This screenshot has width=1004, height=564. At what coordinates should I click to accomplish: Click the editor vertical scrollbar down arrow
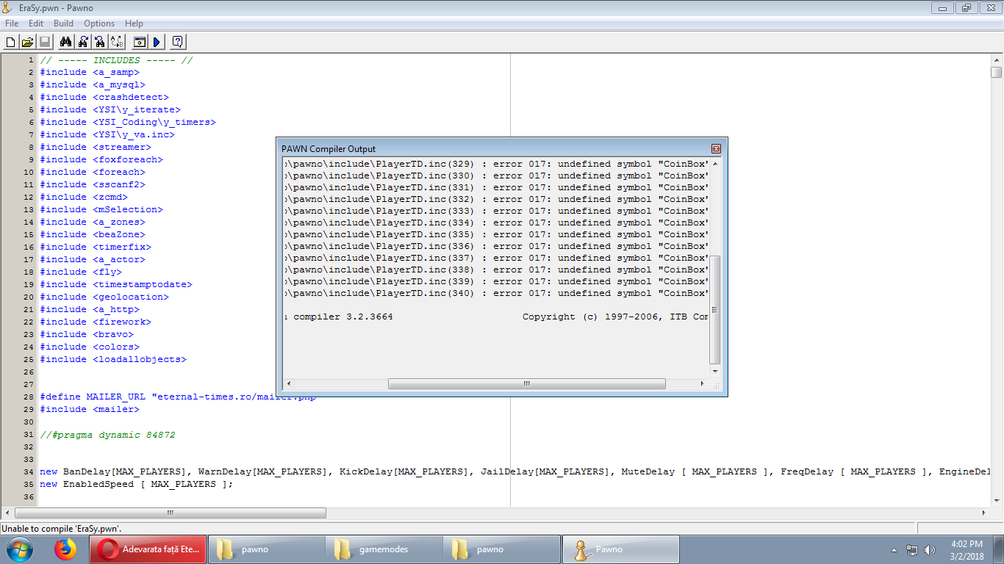pyautogui.click(x=996, y=501)
